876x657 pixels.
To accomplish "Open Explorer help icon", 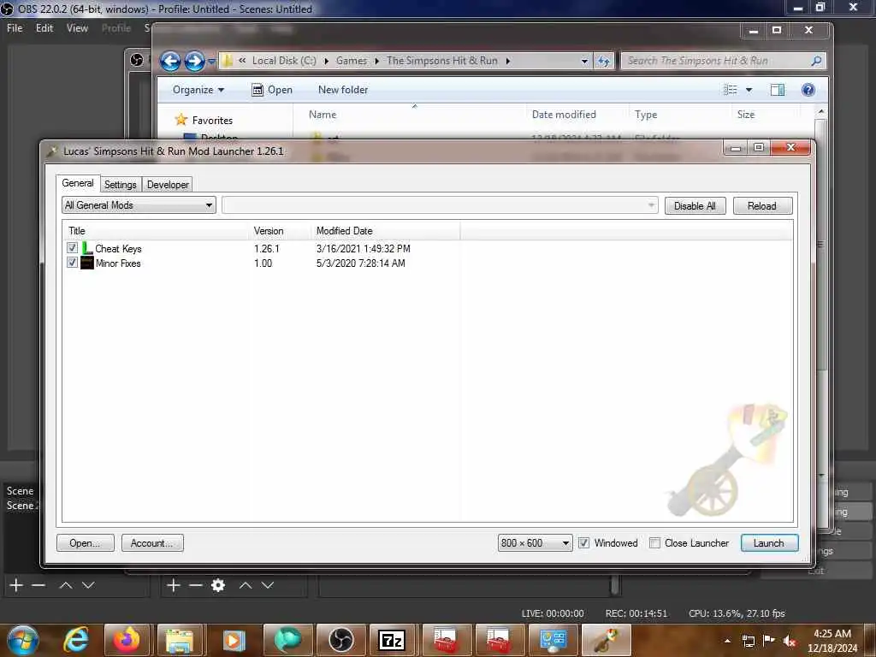I will pyautogui.click(x=808, y=90).
